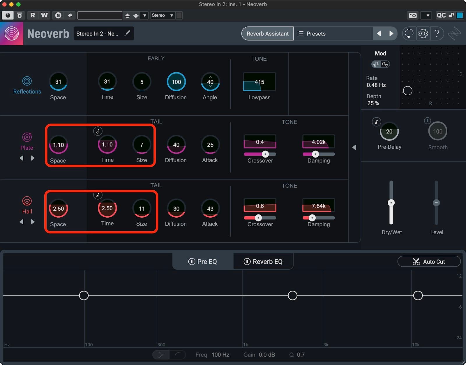Adjust Plate Damping slider
The height and width of the screenshot is (365, 466).
315,154
